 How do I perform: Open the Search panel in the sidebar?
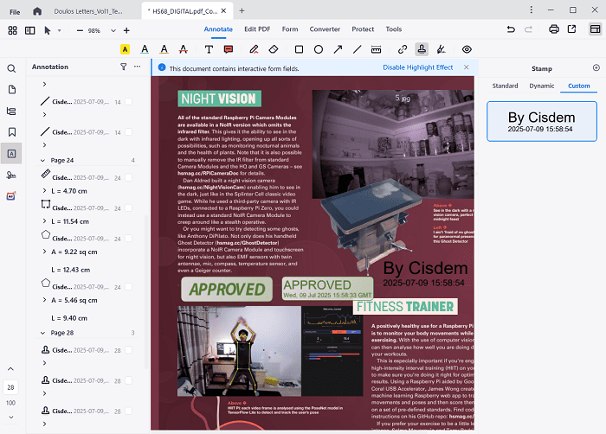[x=12, y=67]
